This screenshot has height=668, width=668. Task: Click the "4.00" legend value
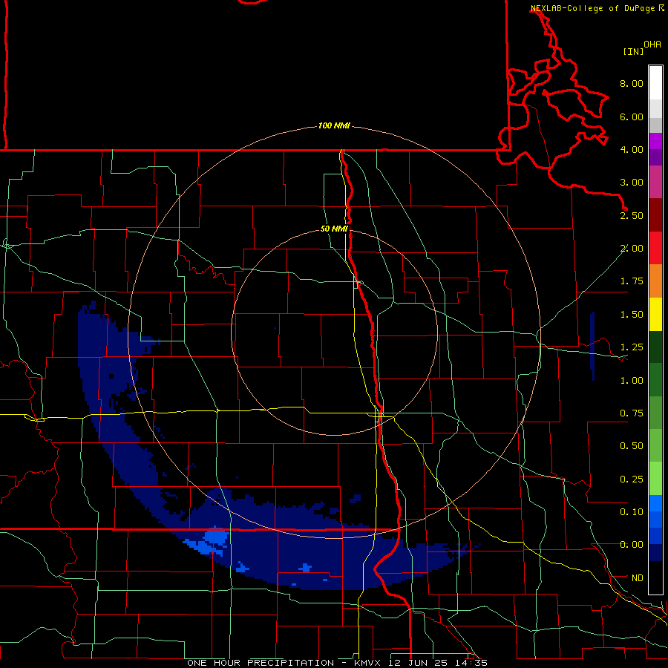tap(632, 149)
